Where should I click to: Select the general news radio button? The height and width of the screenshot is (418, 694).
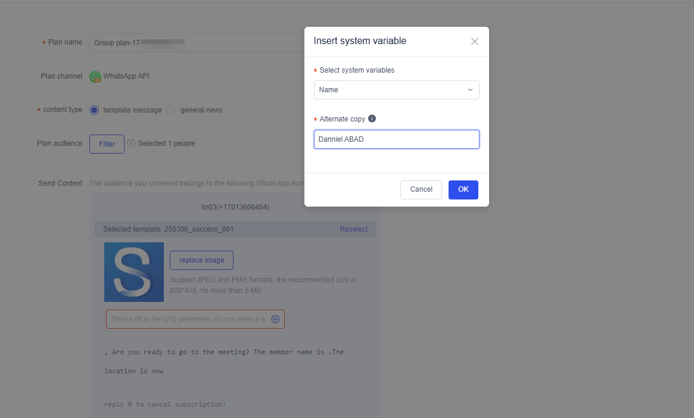[x=171, y=110]
